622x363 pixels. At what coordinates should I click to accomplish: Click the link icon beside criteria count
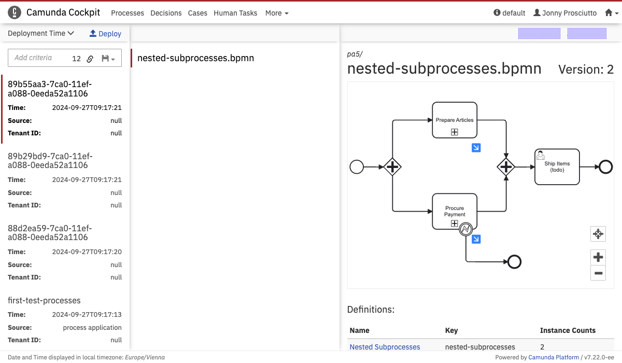point(90,59)
